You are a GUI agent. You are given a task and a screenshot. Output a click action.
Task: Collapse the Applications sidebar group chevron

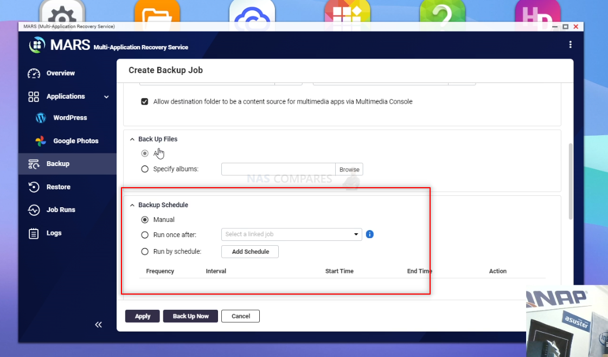tap(106, 97)
